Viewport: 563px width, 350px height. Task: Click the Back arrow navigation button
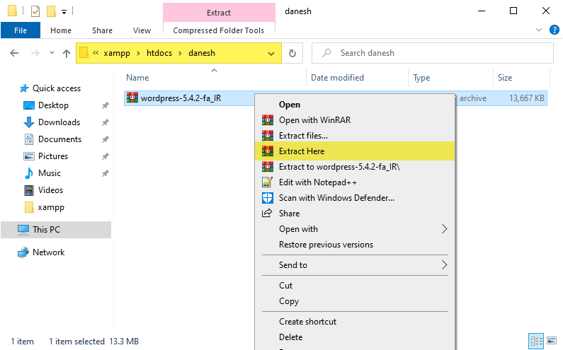14,53
